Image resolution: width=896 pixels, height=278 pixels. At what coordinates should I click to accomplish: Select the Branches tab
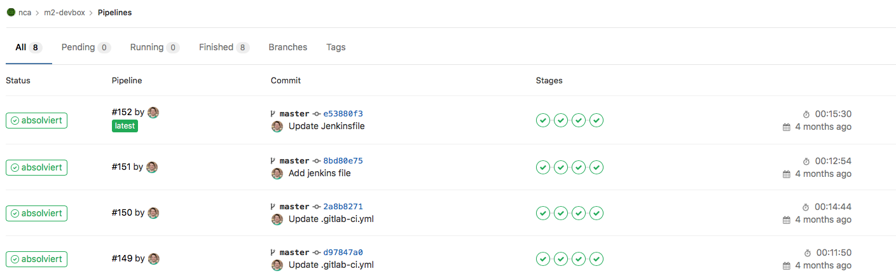click(287, 48)
